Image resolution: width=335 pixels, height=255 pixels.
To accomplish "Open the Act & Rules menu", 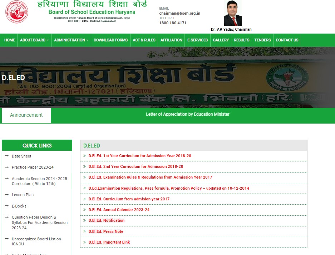I will [144, 40].
